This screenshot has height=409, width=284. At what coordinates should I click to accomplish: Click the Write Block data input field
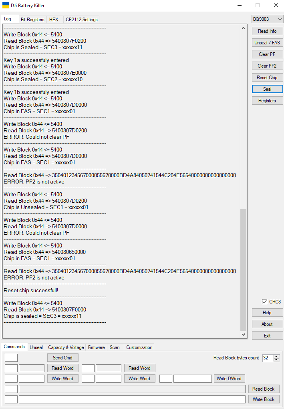point(132,399)
